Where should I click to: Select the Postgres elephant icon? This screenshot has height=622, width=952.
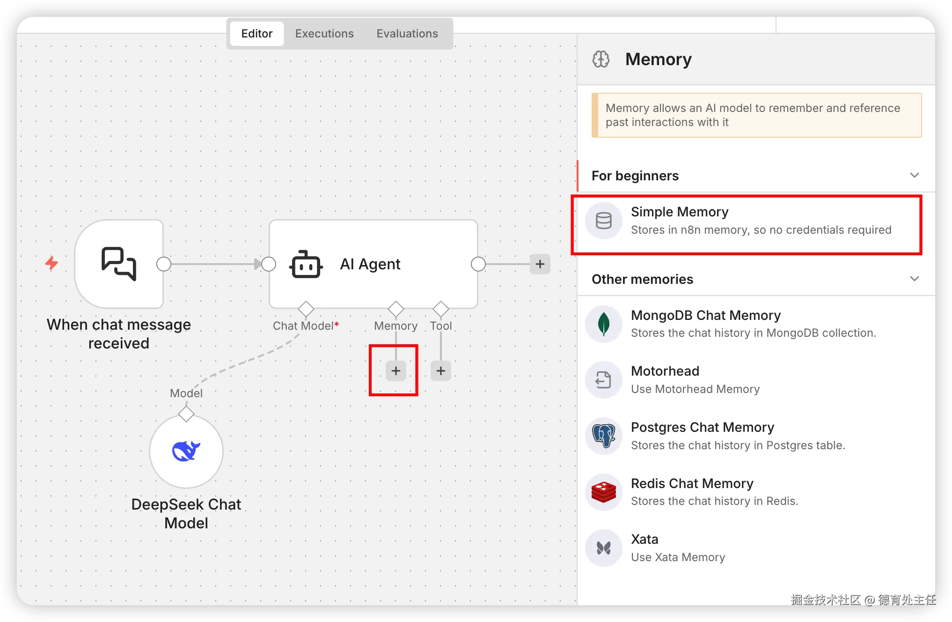tap(603, 436)
